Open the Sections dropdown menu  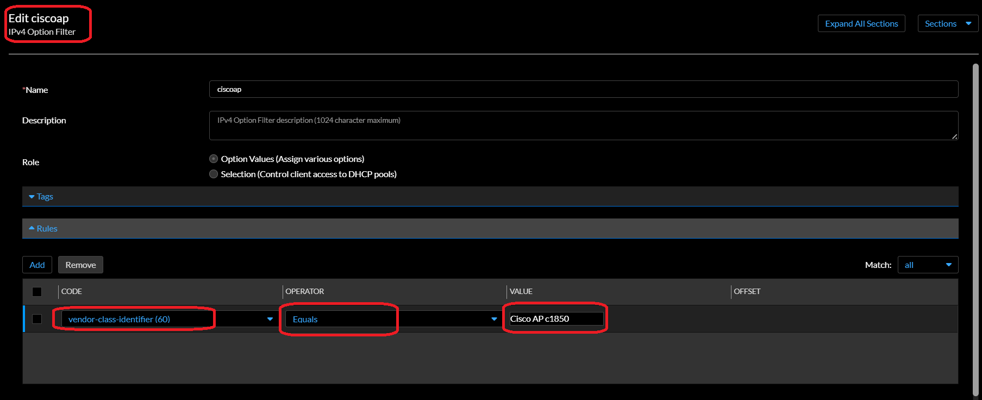tap(947, 23)
